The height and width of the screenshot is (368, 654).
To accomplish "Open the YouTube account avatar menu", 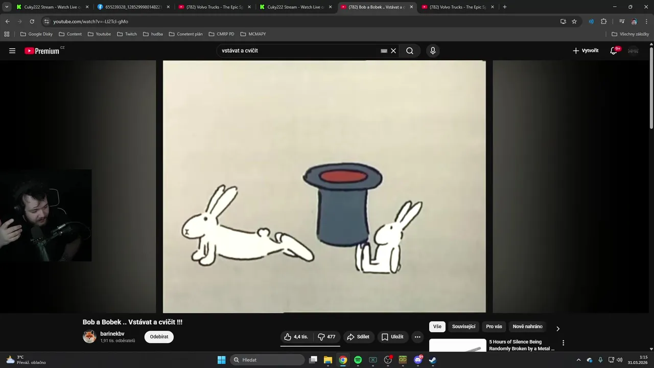I will tap(633, 51).
